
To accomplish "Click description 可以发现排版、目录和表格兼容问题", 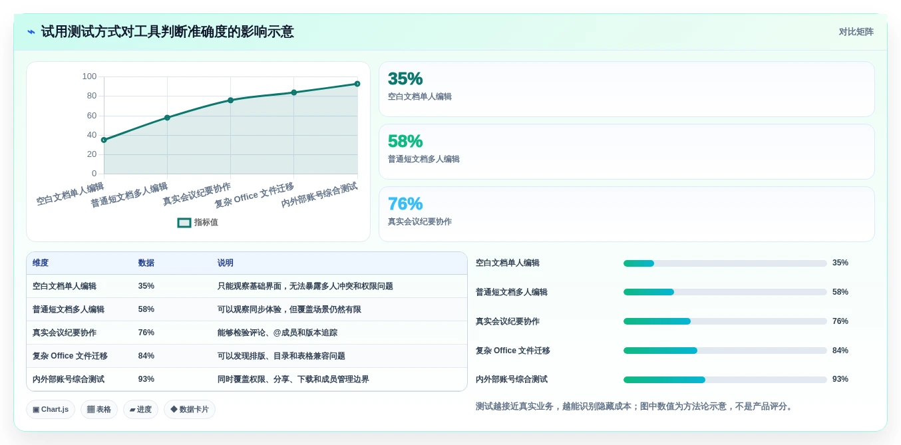I will (281, 356).
